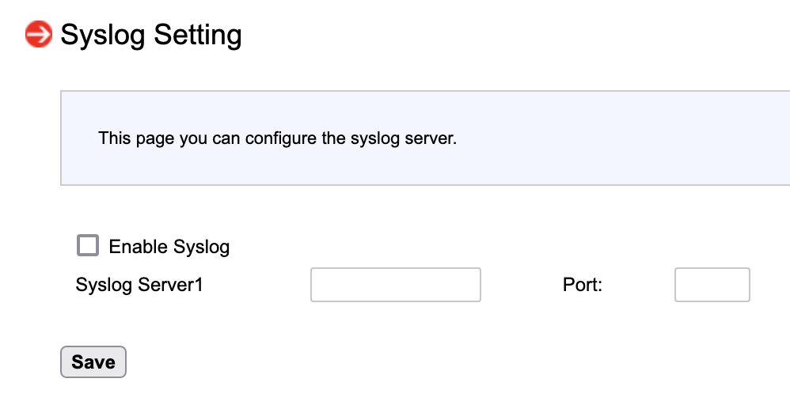Click inside the Port text box
The width and height of the screenshot is (790, 405).
point(712,285)
